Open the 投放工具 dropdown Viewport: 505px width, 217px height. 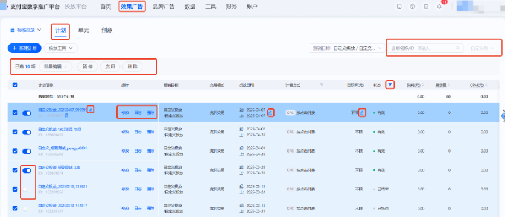[61, 48]
